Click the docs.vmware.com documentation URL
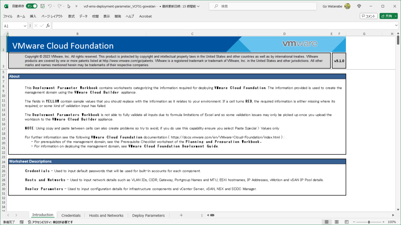This screenshot has height=225, width=401. pos(226,137)
